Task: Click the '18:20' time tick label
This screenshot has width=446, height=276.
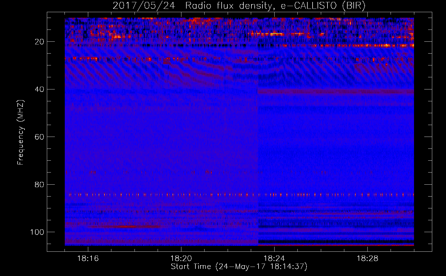Action: tap(181, 259)
